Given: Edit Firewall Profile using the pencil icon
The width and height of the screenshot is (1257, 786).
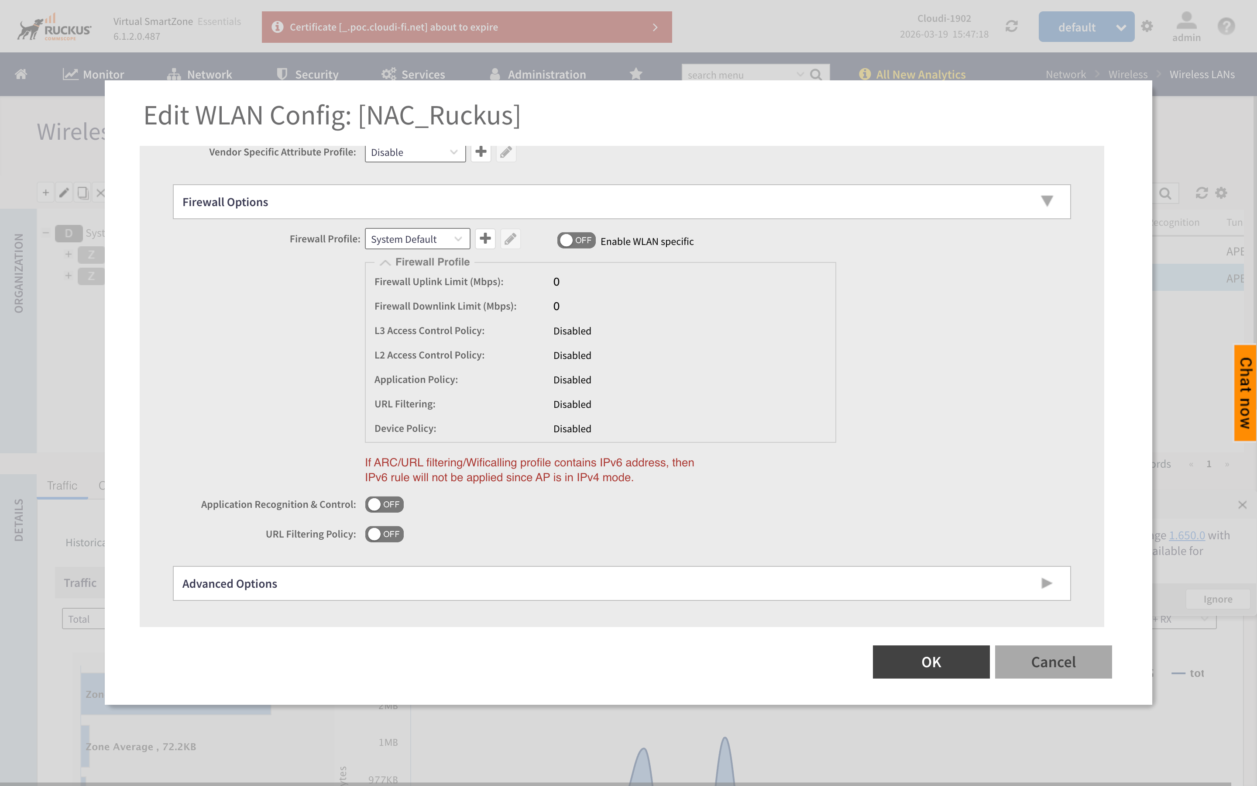Looking at the screenshot, I should pos(510,238).
